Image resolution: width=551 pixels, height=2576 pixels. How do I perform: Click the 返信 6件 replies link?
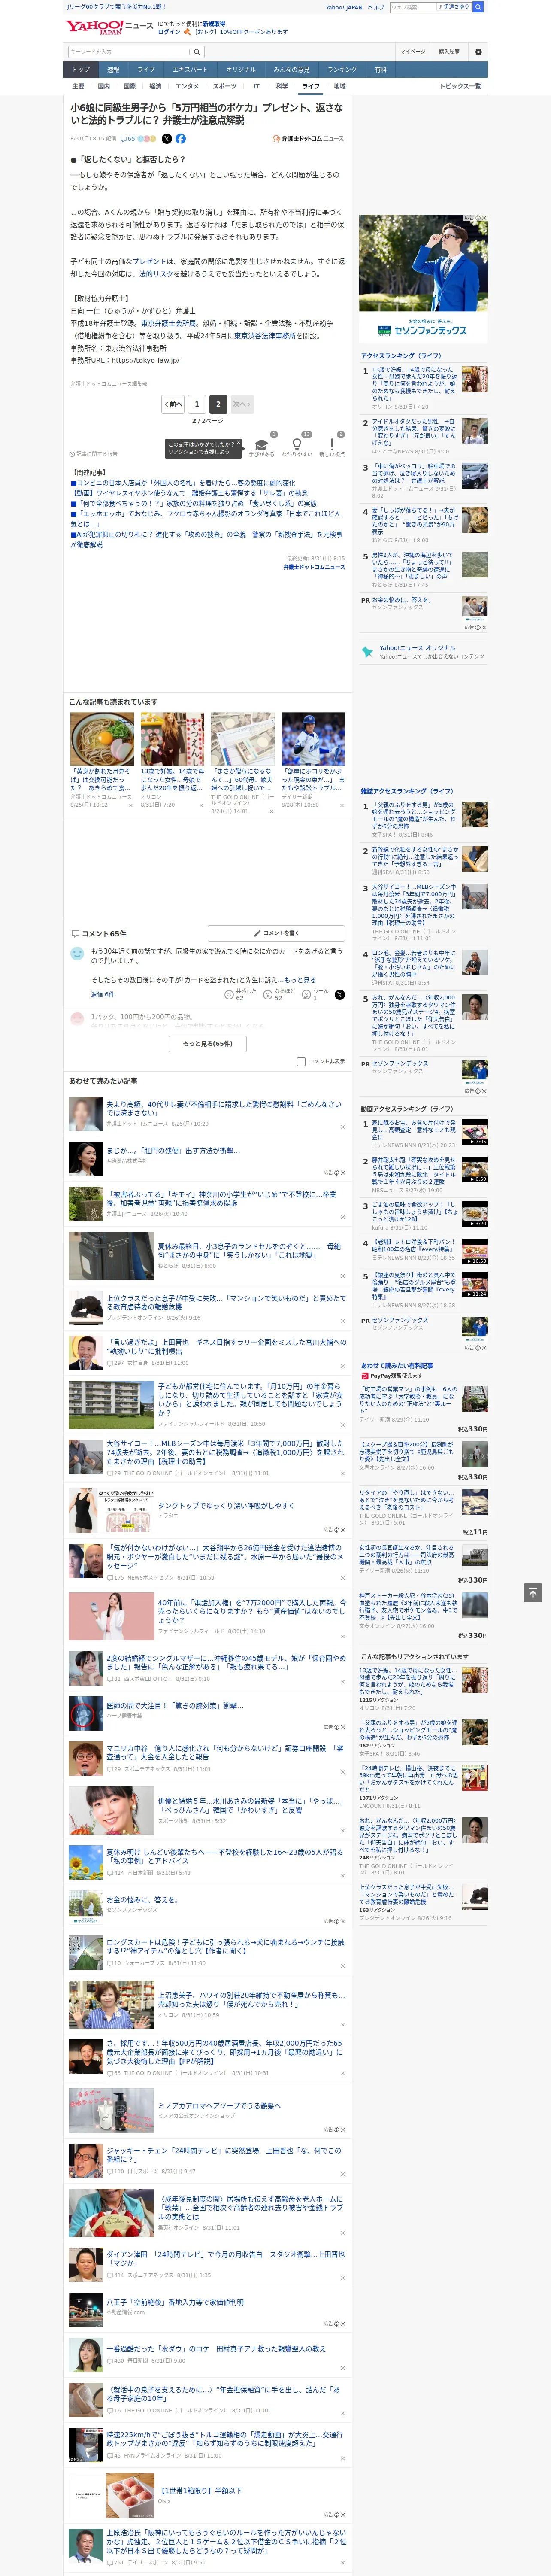click(103, 995)
